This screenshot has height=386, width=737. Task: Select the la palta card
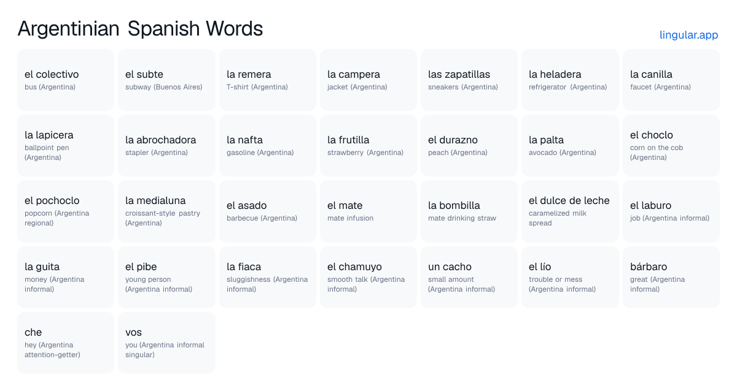click(570, 146)
